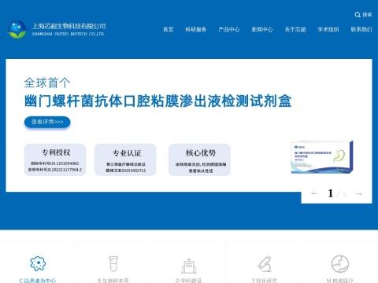Image resolution: width=378 pixels, height=283 pixels.
Task: Open the 产品中心 menu item
Action: (x=229, y=29)
